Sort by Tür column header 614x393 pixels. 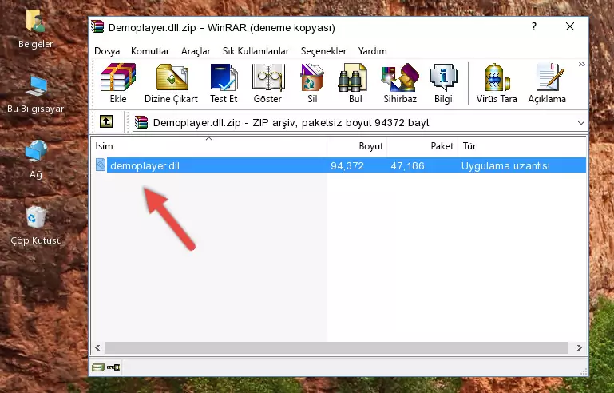(x=522, y=146)
